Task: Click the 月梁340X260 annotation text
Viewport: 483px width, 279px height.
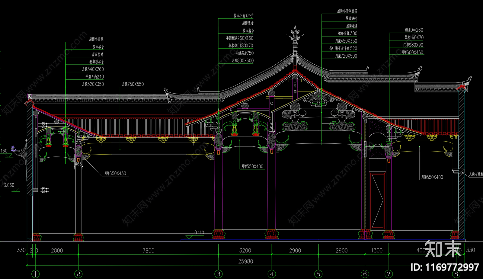Action: coord(93,69)
